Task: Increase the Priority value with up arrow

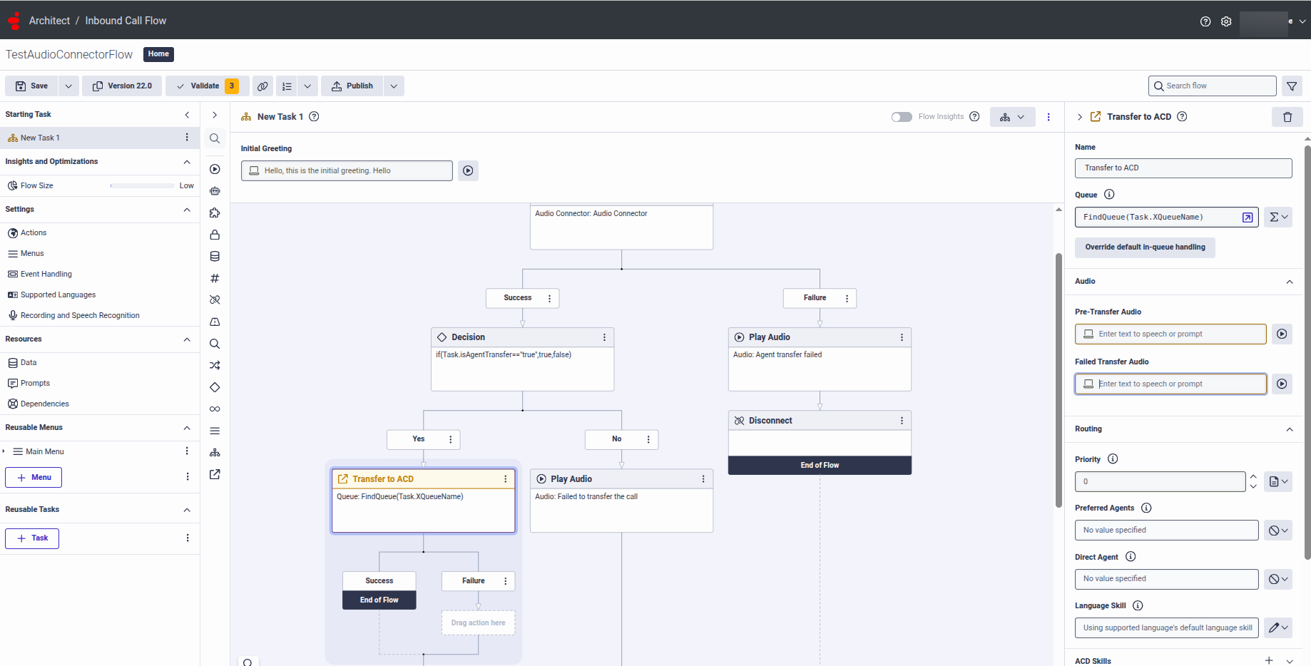Action: click(1253, 476)
